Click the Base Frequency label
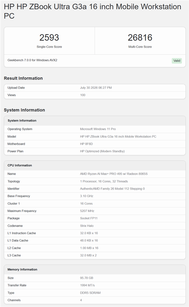Screen dimensions: 189x307 click(19, 196)
